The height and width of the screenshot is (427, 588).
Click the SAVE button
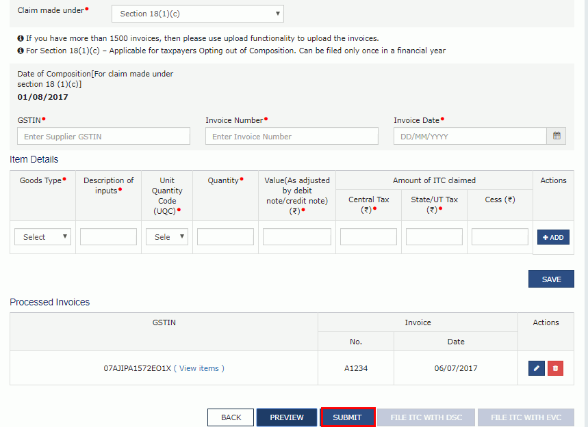[x=550, y=279]
